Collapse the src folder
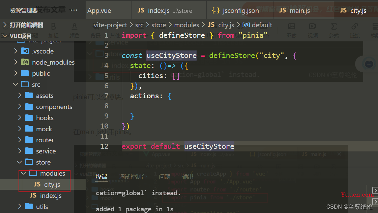This screenshot has height=213, width=378. coord(16,84)
